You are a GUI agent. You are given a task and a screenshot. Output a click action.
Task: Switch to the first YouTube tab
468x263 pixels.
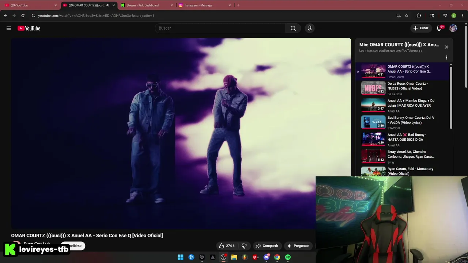coord(30,5)
